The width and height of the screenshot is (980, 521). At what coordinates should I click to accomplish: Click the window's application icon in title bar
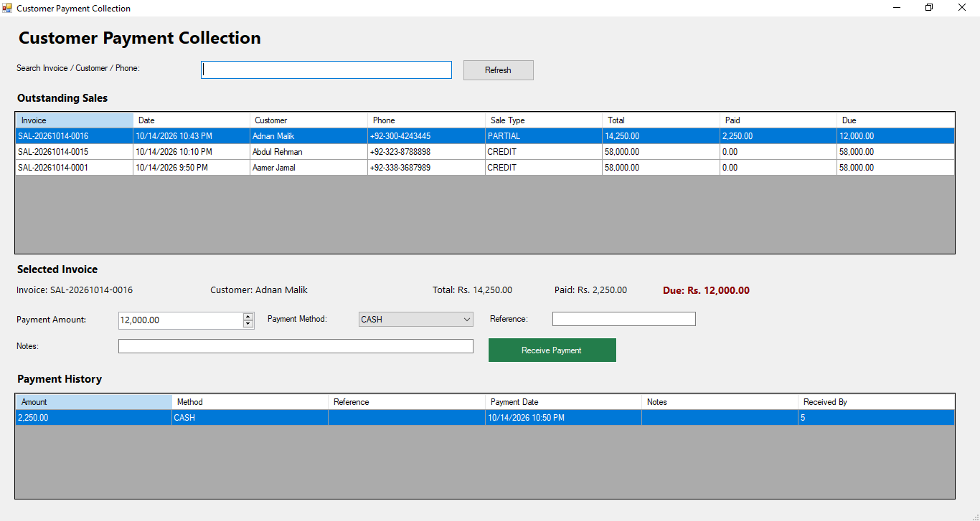coord(7,8)
